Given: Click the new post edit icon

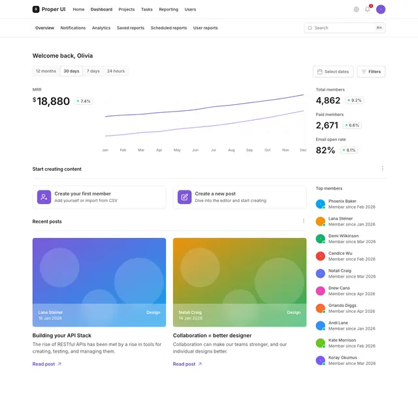Looking at the screenshot, I should [184, 197].
